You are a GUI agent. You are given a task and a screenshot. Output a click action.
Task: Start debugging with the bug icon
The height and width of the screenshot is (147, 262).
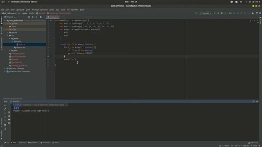[218, 13]
